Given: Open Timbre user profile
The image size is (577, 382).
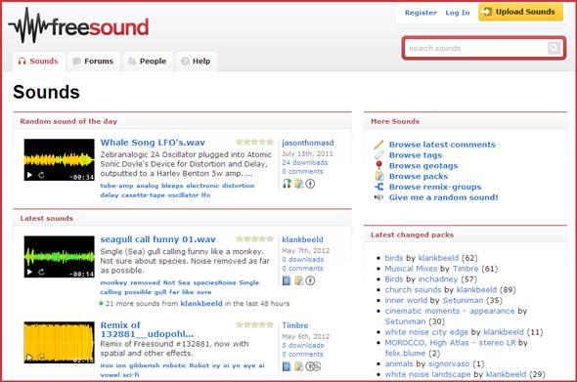Looking at the screenshot, I should (295, 325).
